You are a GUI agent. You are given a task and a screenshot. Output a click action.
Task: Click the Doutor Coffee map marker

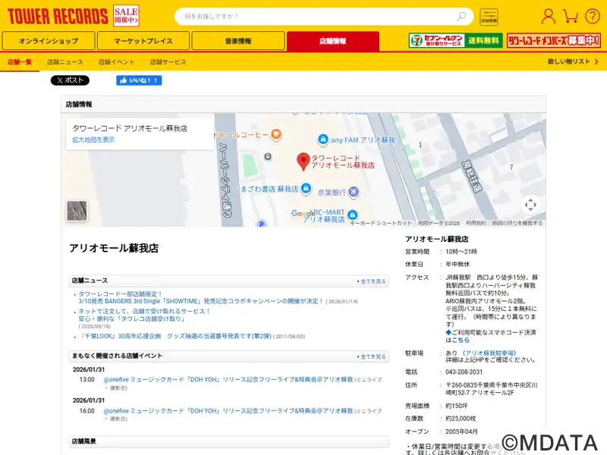275,134
